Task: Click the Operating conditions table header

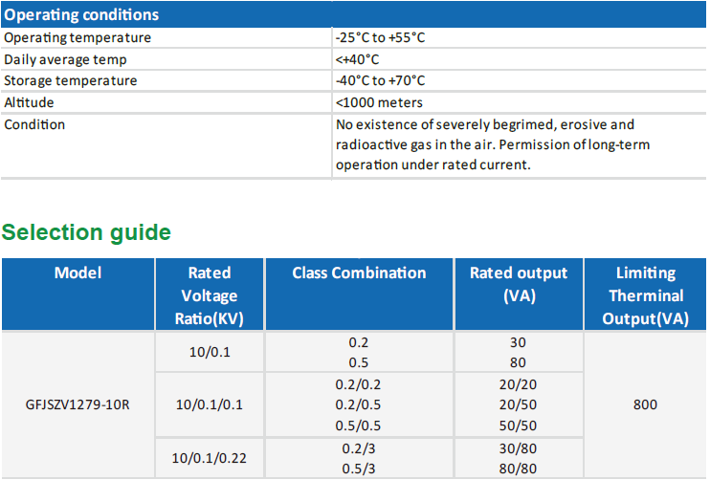Action: click(82, 15)
